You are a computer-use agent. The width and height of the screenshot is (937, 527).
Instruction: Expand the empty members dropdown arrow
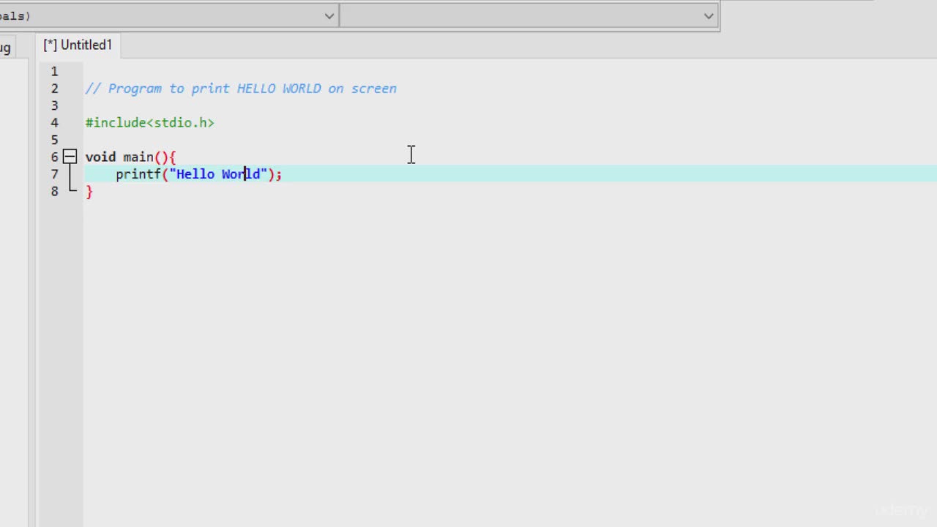(708, 16)
